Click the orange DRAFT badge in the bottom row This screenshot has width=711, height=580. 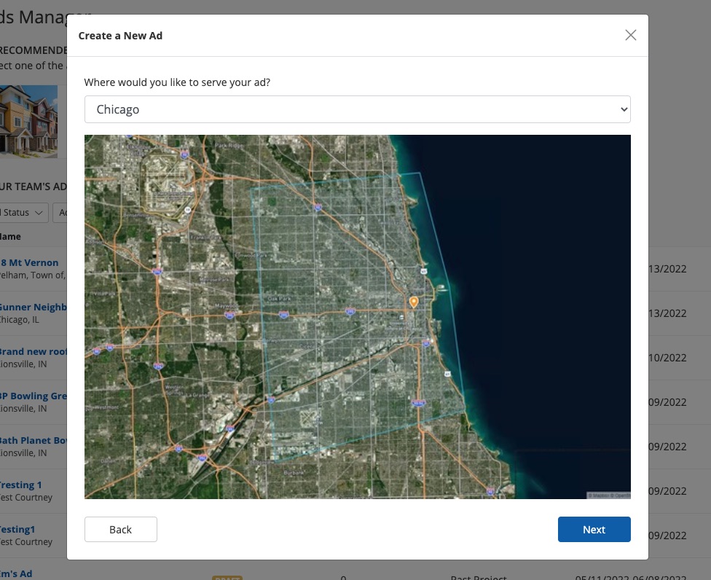tap(227, 577)
